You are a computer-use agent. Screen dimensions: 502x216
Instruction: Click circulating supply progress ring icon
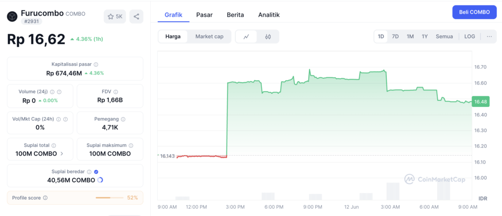coord(100,180)
